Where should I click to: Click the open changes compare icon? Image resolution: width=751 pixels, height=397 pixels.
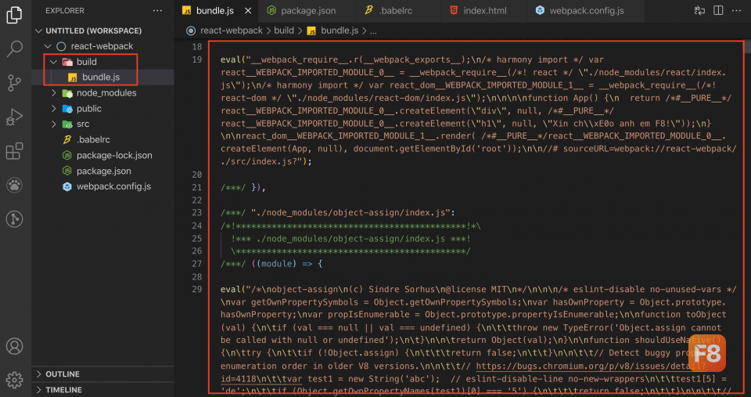[699, 10]
